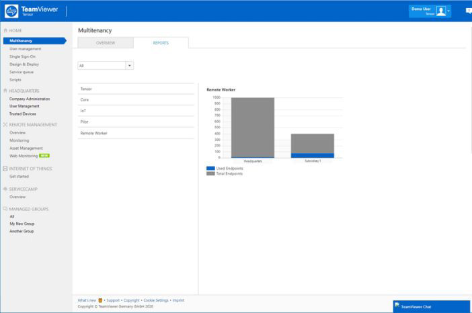Viewport: 472px width, 313px height.
Task: Click Get started under Internet of Things
Action: 19,177
